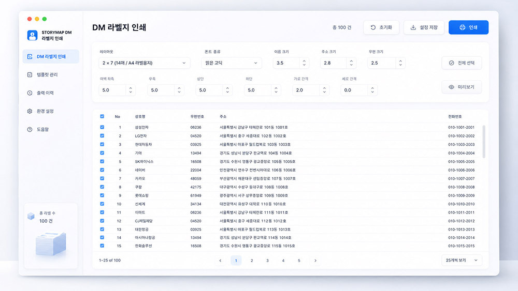Uncheck the CJ제일제당 row checkbox
The height and width of the screenshot is (291, 518).
(102, 221)
